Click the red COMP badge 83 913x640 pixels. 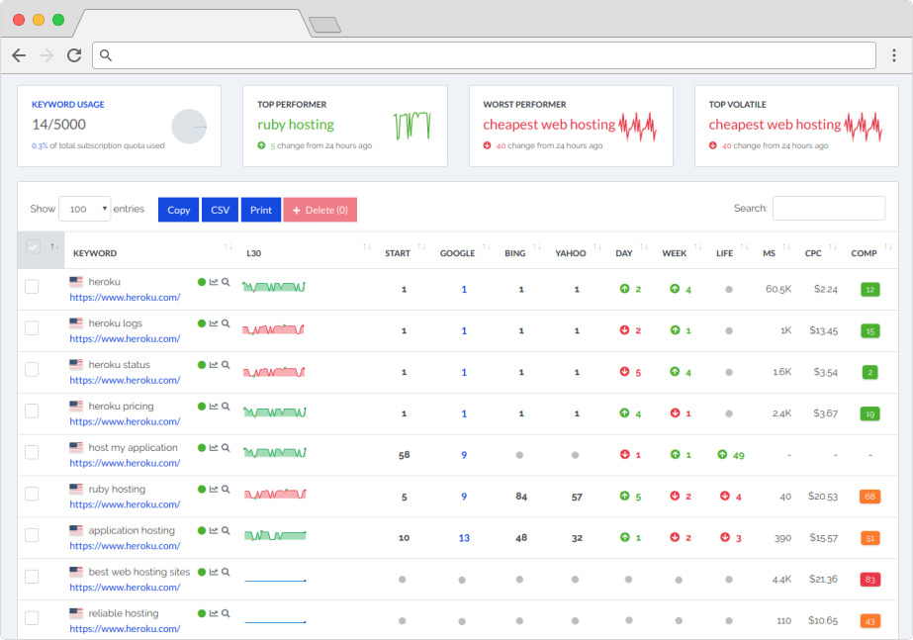(x=869, y=580)
